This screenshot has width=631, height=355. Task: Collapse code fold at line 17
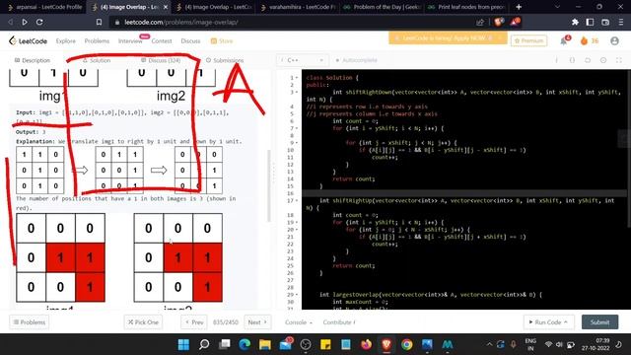[x=297, y=200]
